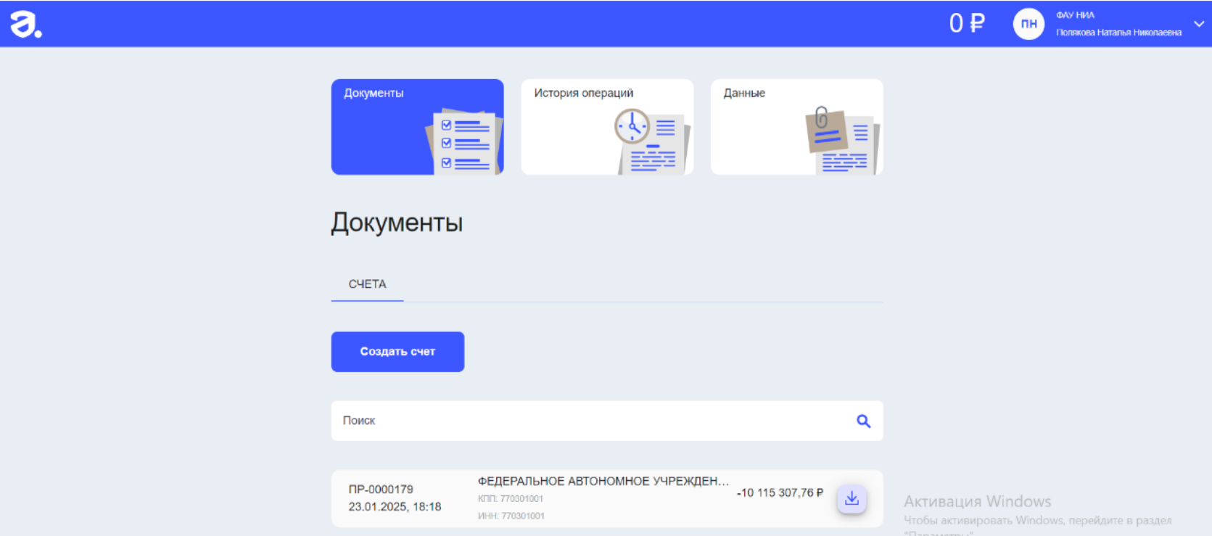Screen dimensions: 1212x536
Task: Download invoice ПР-0000179
Action: click(852, 498)
